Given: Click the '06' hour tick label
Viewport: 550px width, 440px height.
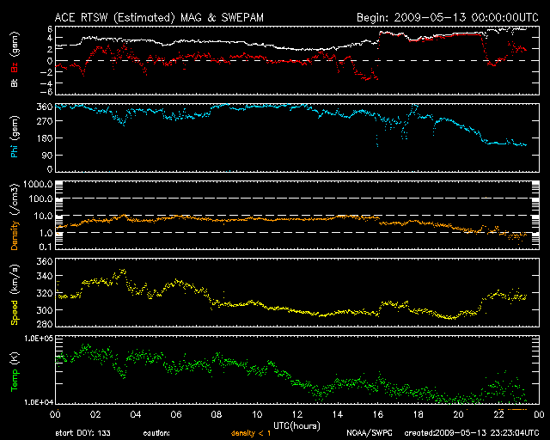Looking at the screenshot, I should (x=176, y=414).
